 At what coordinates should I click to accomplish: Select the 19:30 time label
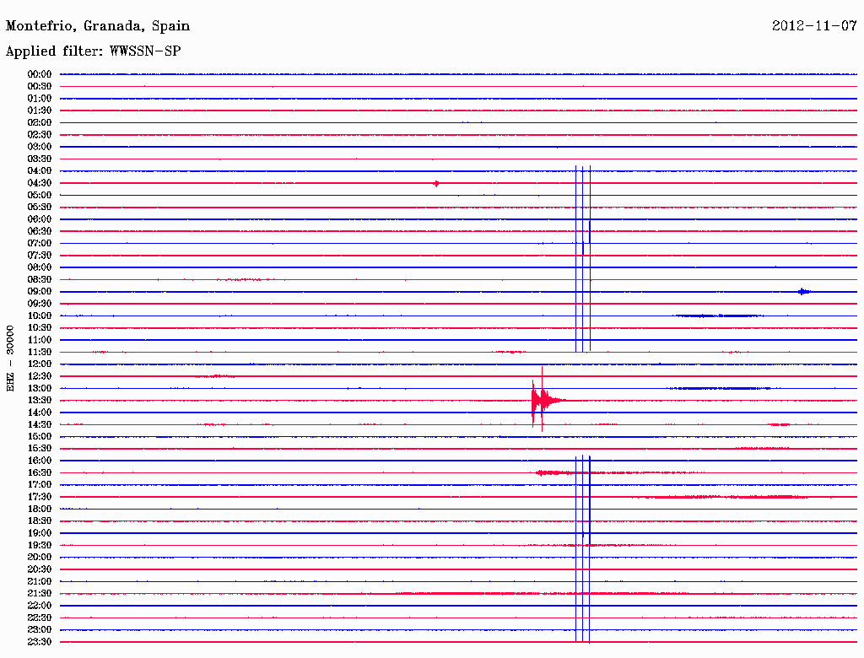[x=40, y=545]
